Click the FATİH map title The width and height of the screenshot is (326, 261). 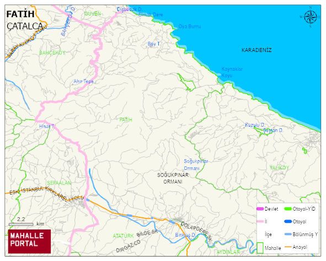20,14
